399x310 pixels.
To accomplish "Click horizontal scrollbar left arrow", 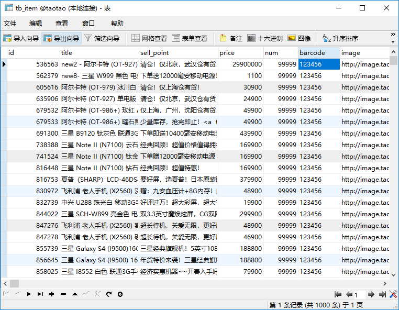I will (5, 283).
